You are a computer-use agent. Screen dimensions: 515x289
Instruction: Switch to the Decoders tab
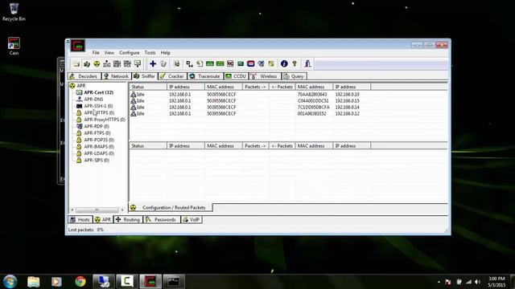(84, 76)
